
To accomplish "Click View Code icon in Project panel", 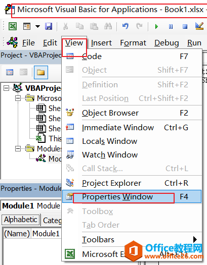I will point(10,72).
